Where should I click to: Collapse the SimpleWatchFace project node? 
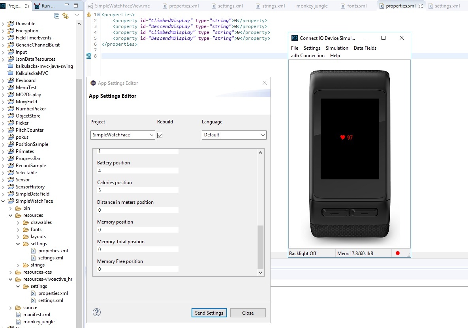coord(3,201)
